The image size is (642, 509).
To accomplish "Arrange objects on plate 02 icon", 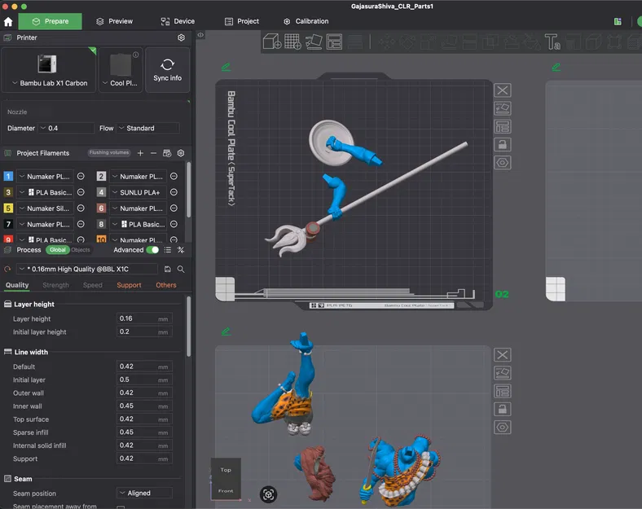I will pyautogui.click(x=503, y=126).
